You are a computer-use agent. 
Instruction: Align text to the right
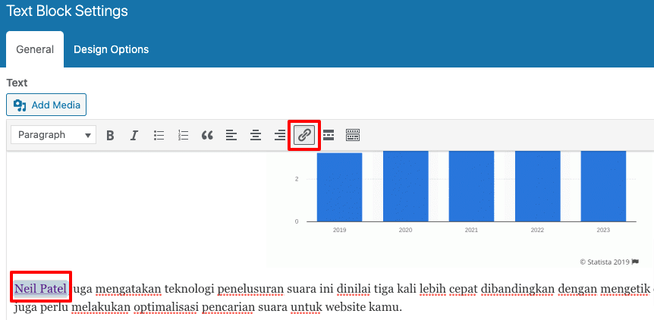279,136
